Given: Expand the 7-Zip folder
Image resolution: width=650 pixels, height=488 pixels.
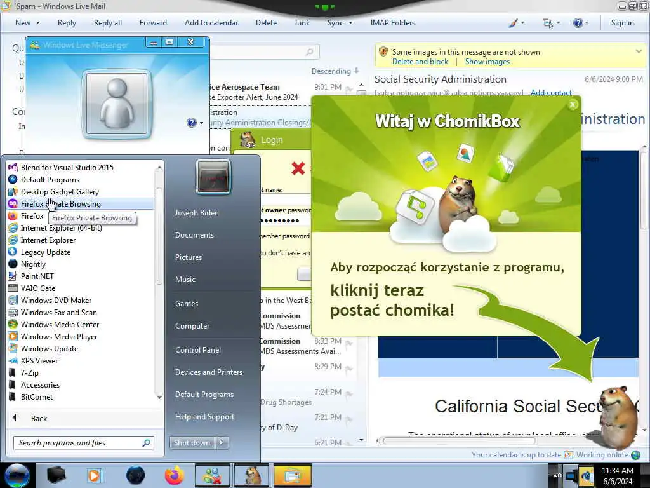Looking at the screenshot, I should coord(29,372).
